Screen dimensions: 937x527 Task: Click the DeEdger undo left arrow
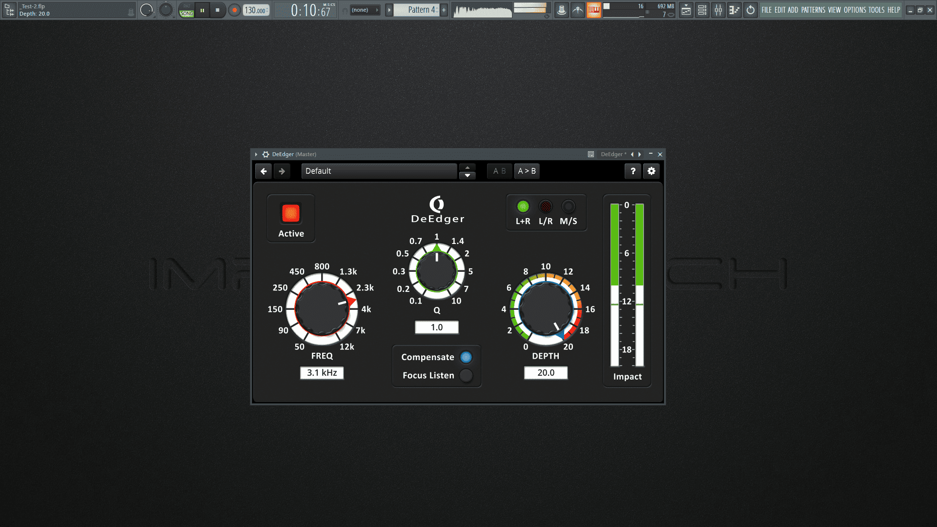[x=264, y=171]
